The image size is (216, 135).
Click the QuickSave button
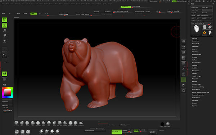[153, 1]
